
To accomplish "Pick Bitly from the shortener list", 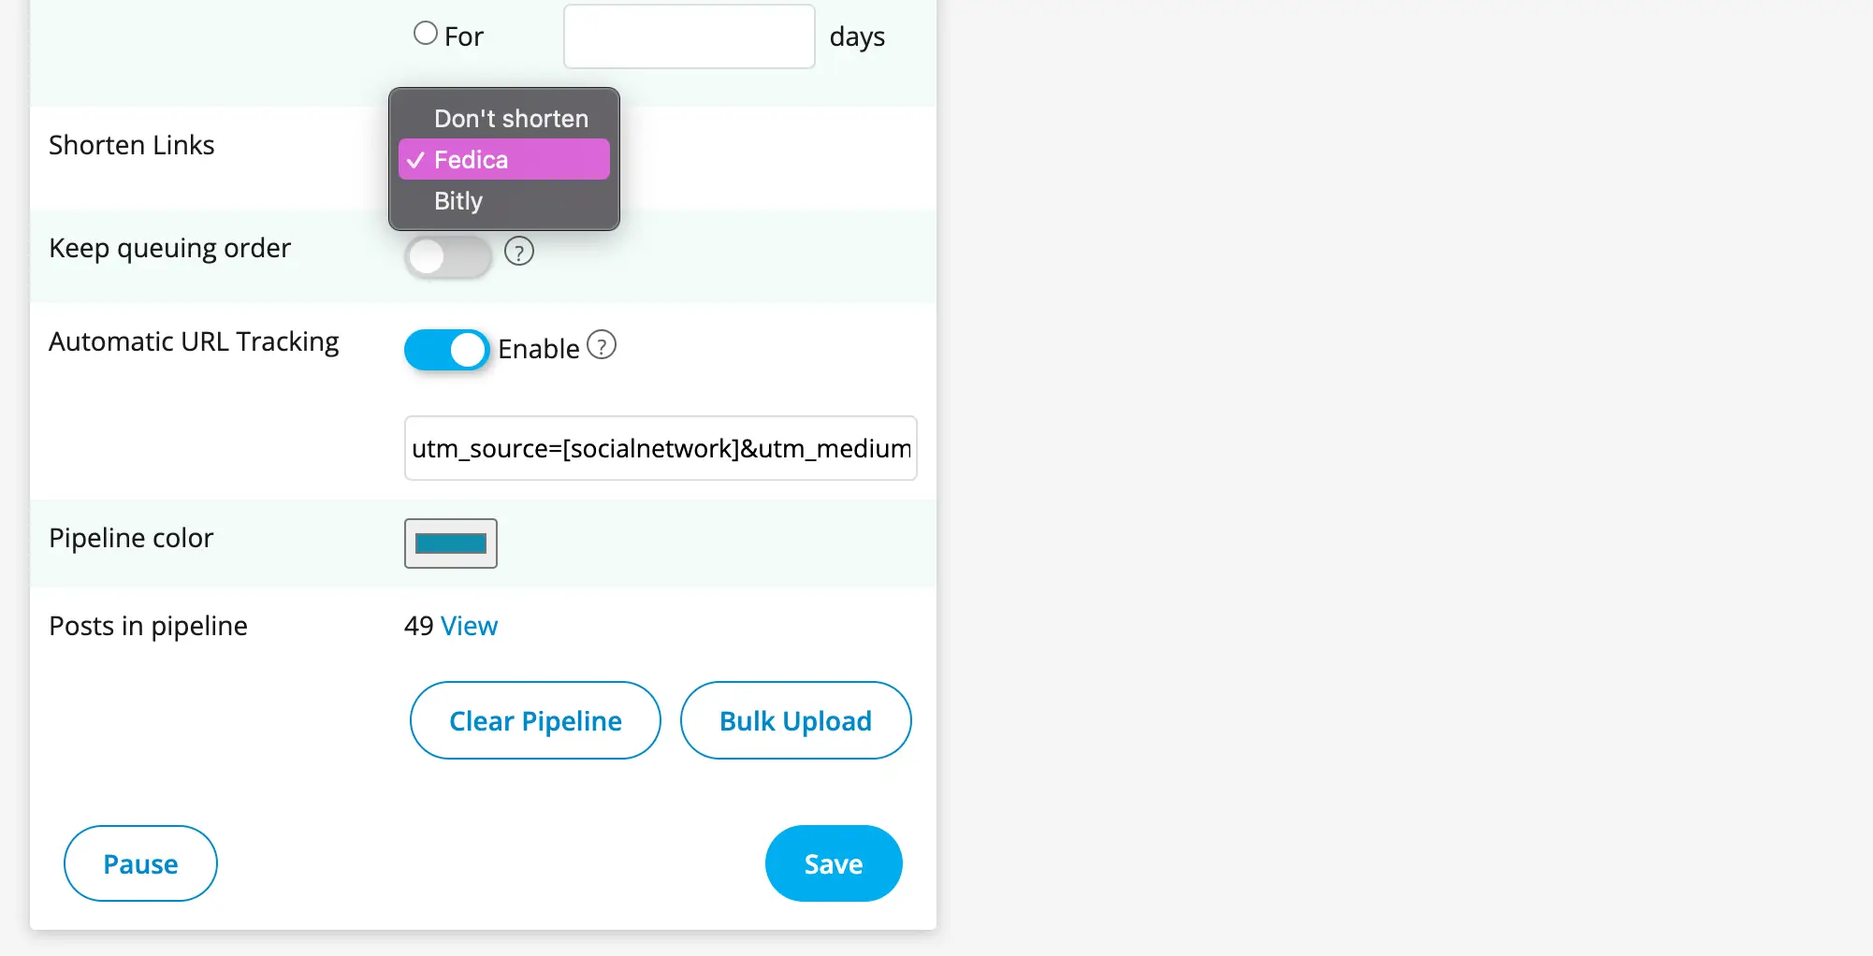I will [x=458, y=201].
